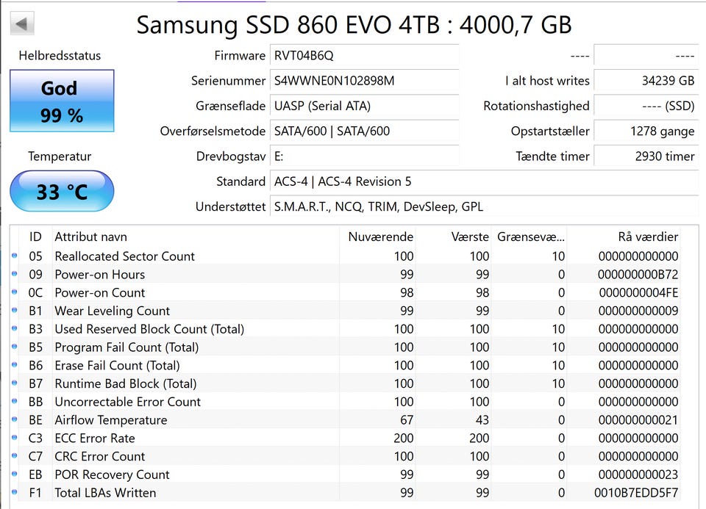Select the Airflow Temperature row

coord(346,420)
